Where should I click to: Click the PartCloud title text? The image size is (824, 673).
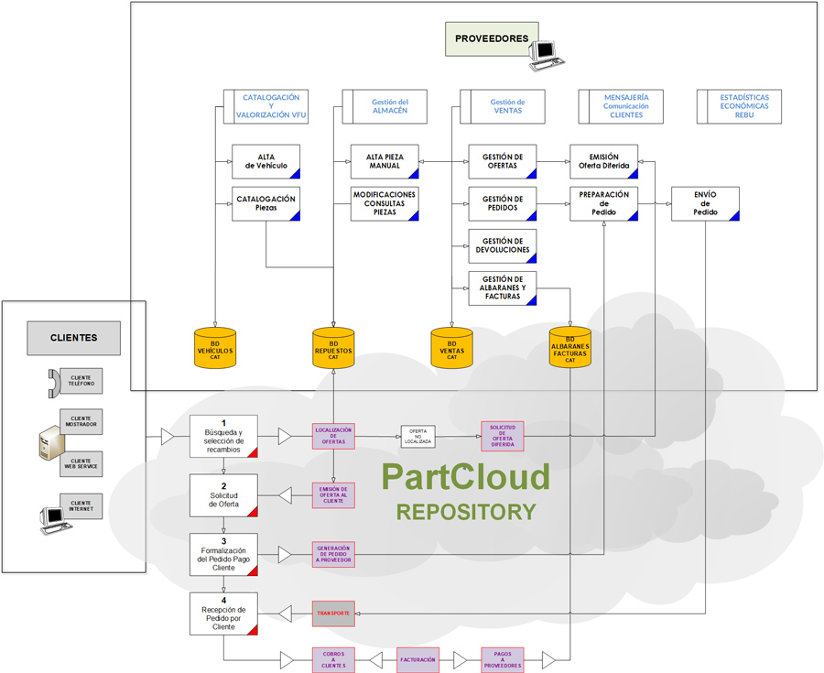(466, 477)
